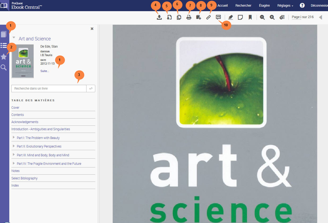Open Introduction - Ambiguities and Singularities

click(41, 129)
